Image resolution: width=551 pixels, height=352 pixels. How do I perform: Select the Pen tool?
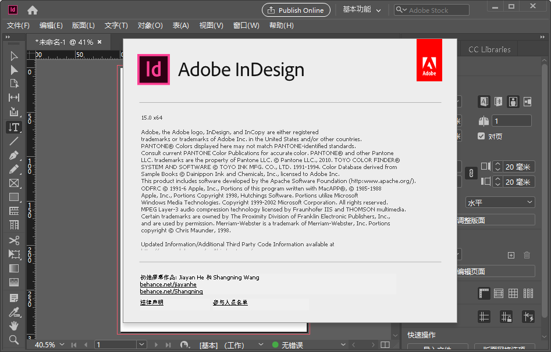pyautogui.click(x=15, y=155)
